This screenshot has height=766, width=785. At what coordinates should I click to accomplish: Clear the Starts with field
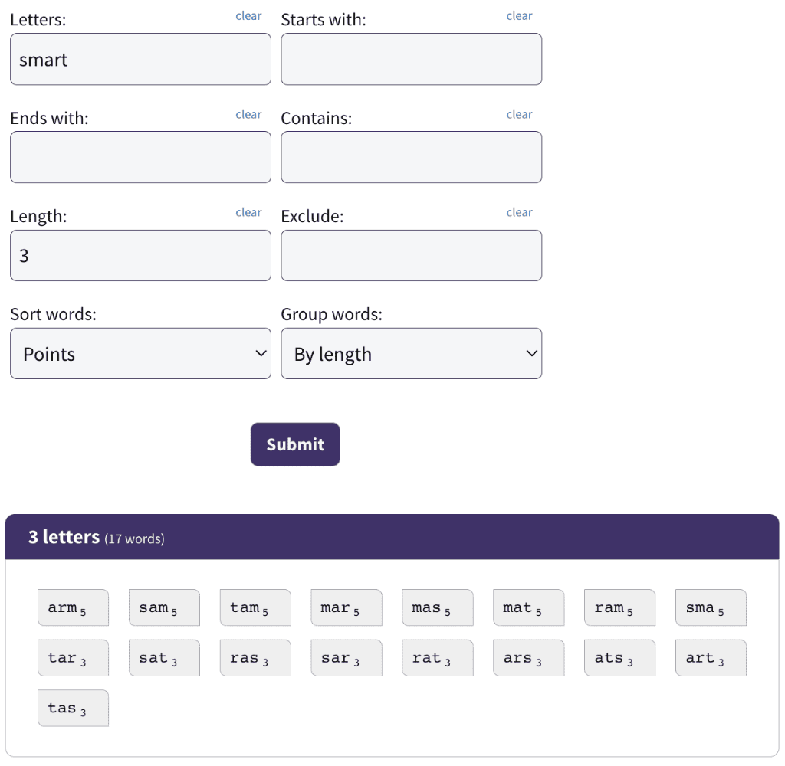pyautogui.click(x=519, y=16)
